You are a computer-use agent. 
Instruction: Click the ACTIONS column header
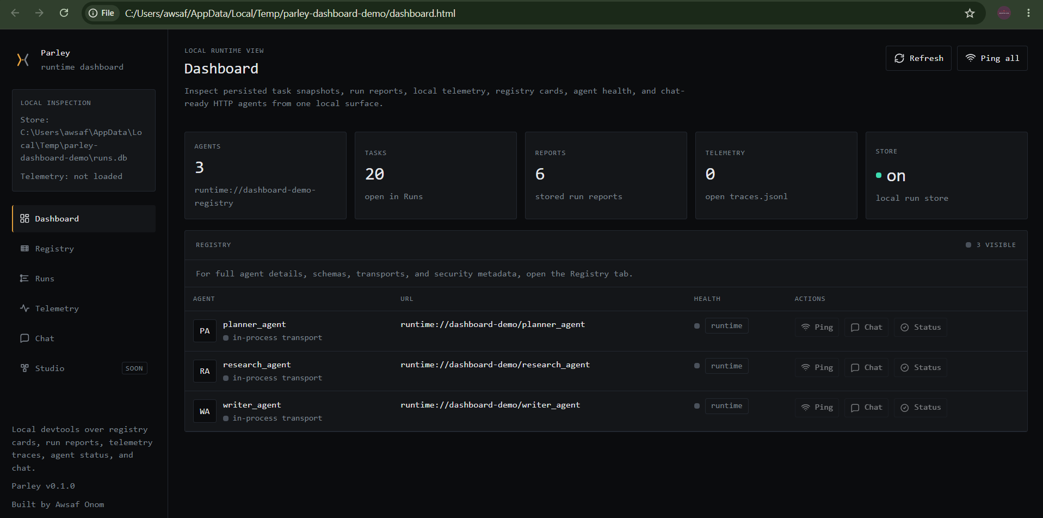(x=810, y=299)
